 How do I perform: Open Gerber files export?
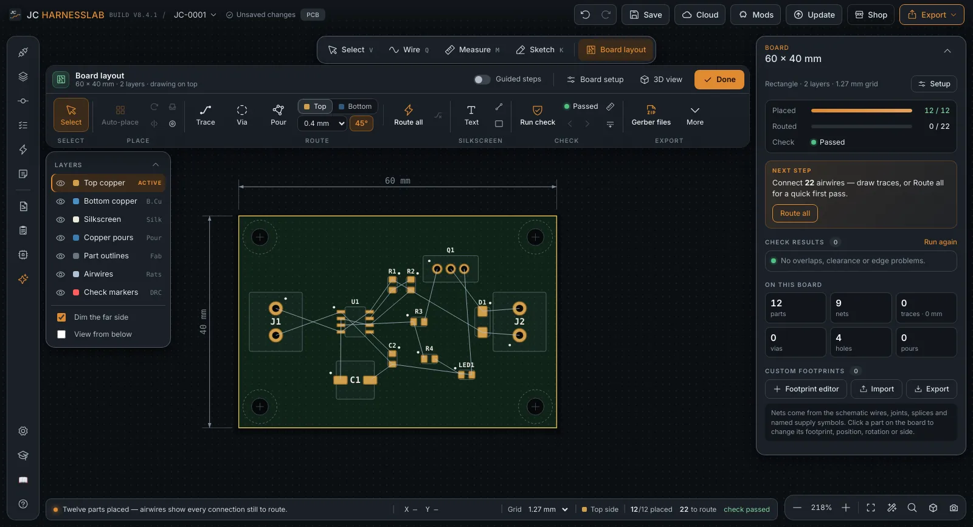[x=651, y=115]
